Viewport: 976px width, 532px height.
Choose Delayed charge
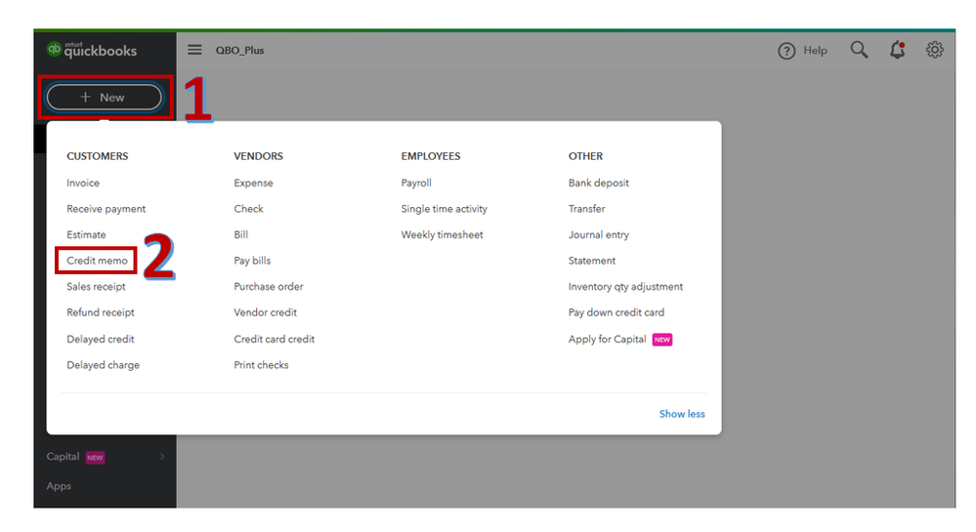pyautogui.click(x=103, y=365)
